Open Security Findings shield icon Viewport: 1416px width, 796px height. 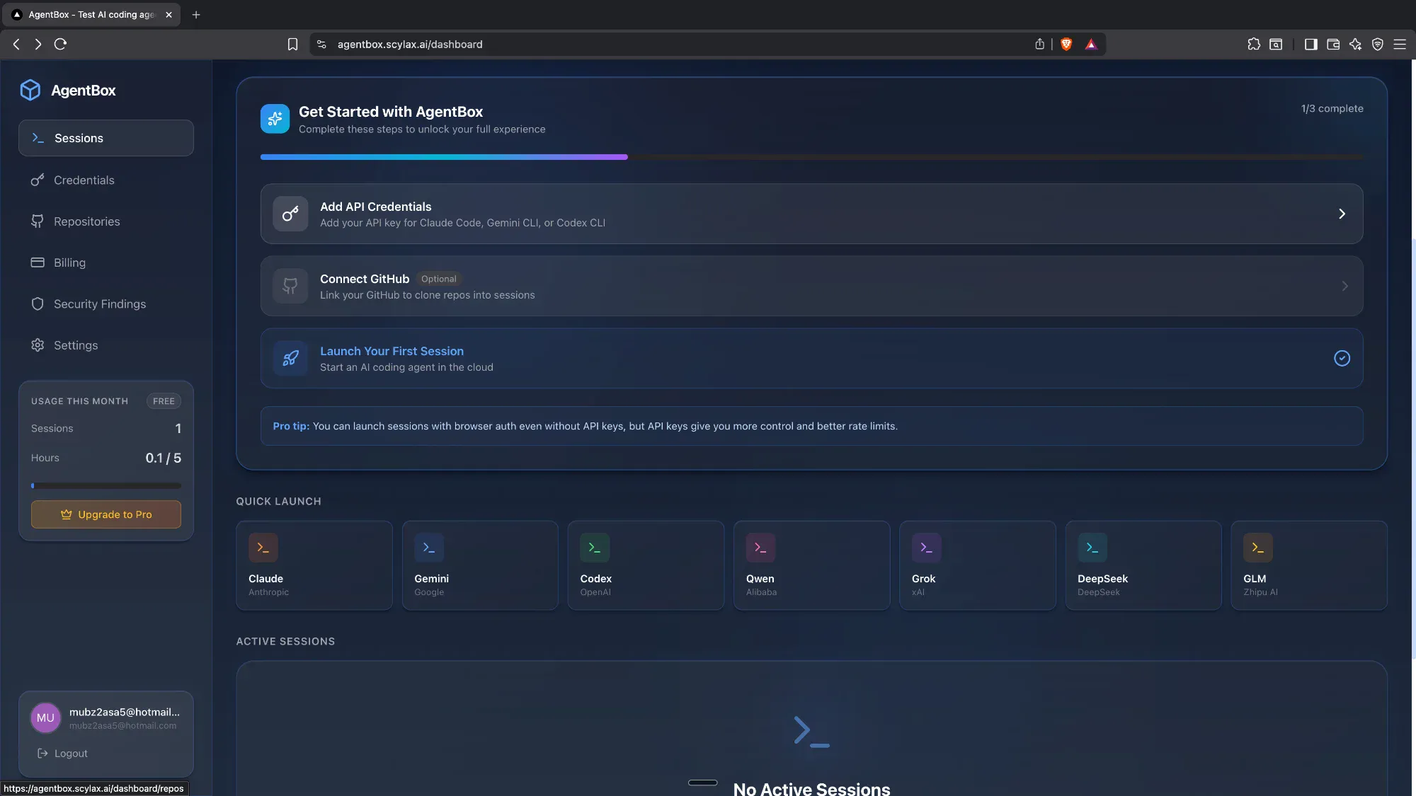pyautogui.click(x=38, y=304)
